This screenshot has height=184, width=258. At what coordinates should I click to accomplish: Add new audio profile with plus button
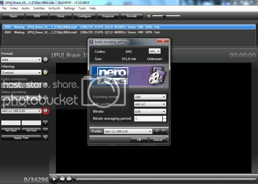[157, 132]
